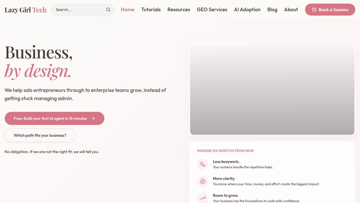Navigate to AI Adoption page
This screenshot has width=360, height=203.
point(247,10)
